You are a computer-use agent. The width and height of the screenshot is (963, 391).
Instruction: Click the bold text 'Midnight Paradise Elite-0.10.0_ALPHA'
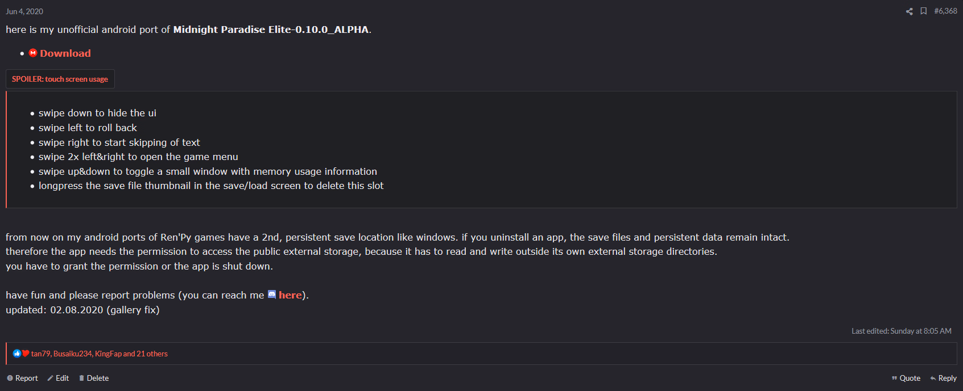(x=271, y=30)
